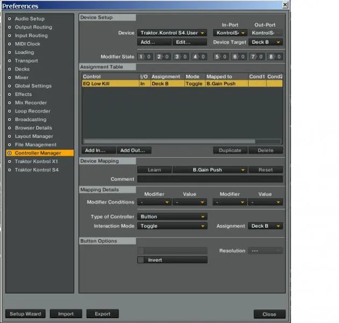Viewport: 339px width, 323px height.
Task: Switch to the Traktor Kontrol S4 page
Action: point(37,170)
